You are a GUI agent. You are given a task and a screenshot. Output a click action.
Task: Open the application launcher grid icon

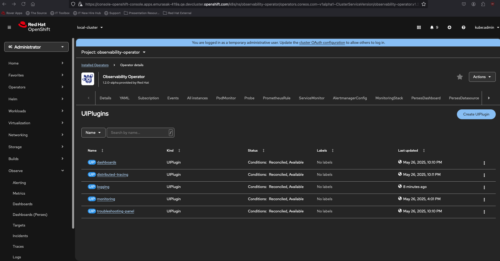[419, 27]
